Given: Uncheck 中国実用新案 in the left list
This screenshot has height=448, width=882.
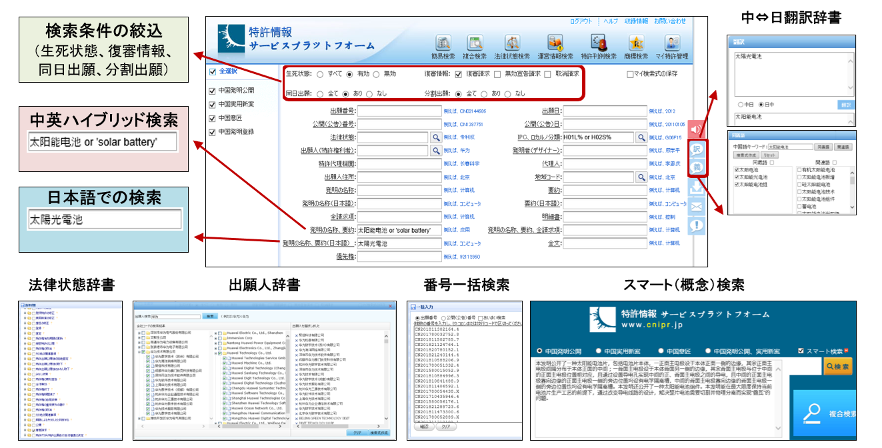Looking at the screenshot, I should pos(213,104).
